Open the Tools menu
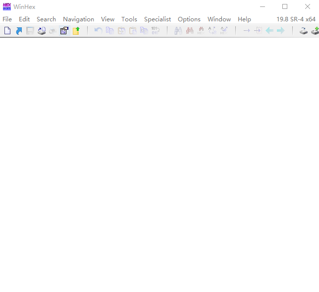Image resolution: width=319 pixels, height=292 pixels. pyautogui.click(x=129, y=19)
